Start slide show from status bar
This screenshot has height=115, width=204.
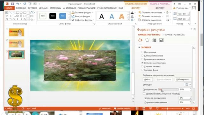[157, 109]
